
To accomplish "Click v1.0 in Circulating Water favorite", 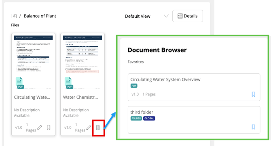I will tap(135, 94).
